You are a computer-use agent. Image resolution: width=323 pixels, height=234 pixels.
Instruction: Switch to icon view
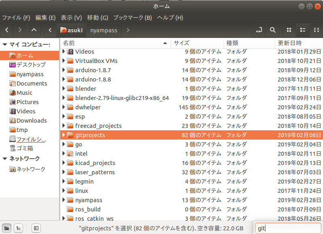tap(289, 30)
